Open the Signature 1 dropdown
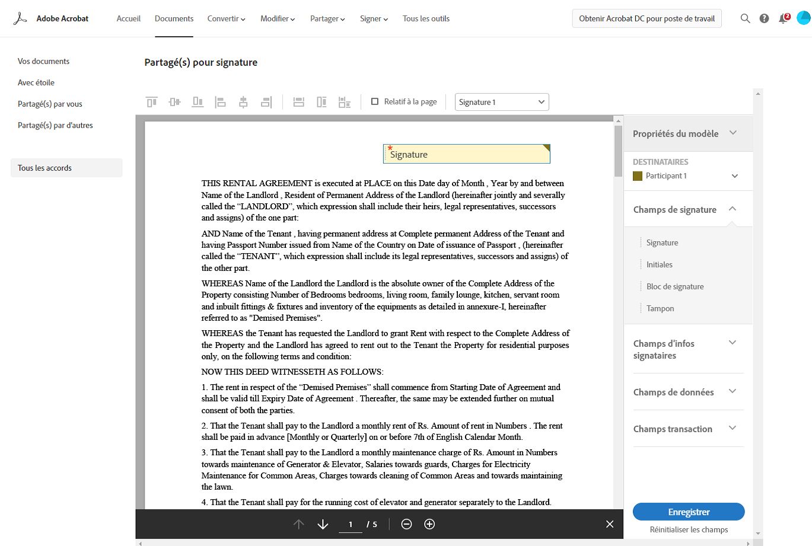This screenshot has height=546, width=812. click(502, 102)
